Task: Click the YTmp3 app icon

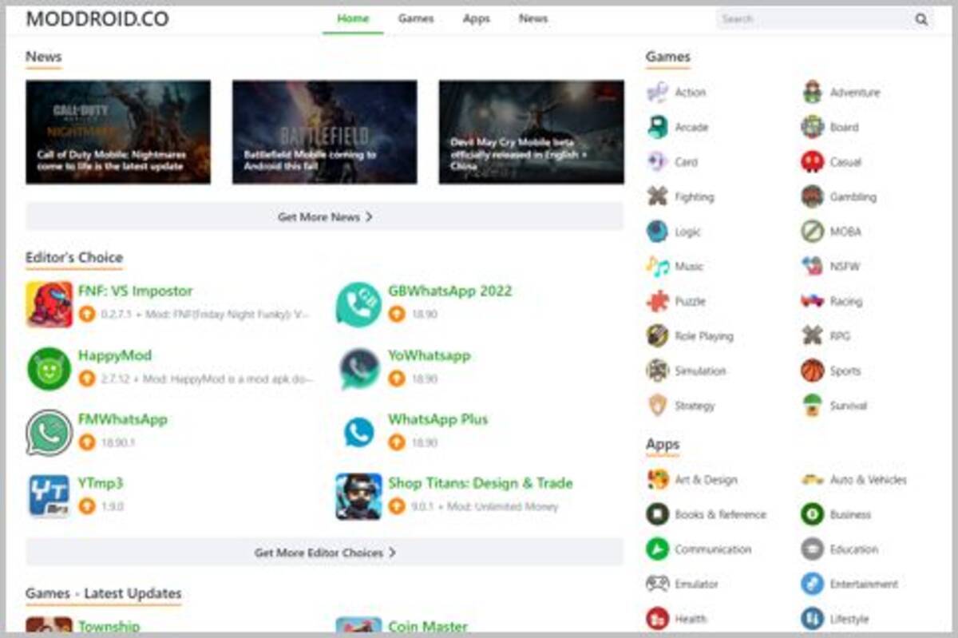Action: point(49,496)
